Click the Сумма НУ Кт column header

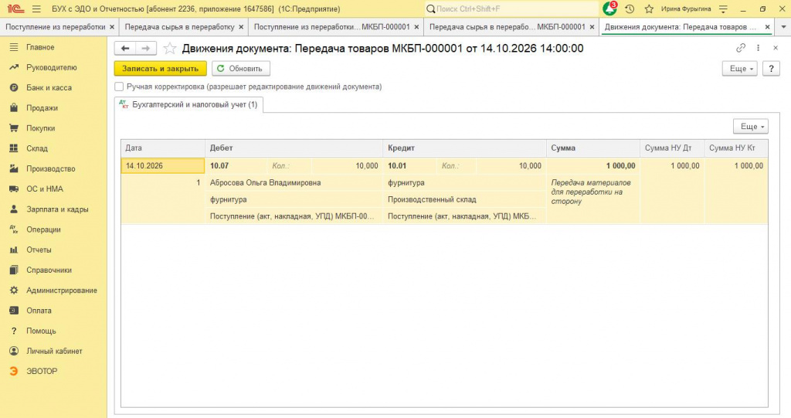point(736,148)
